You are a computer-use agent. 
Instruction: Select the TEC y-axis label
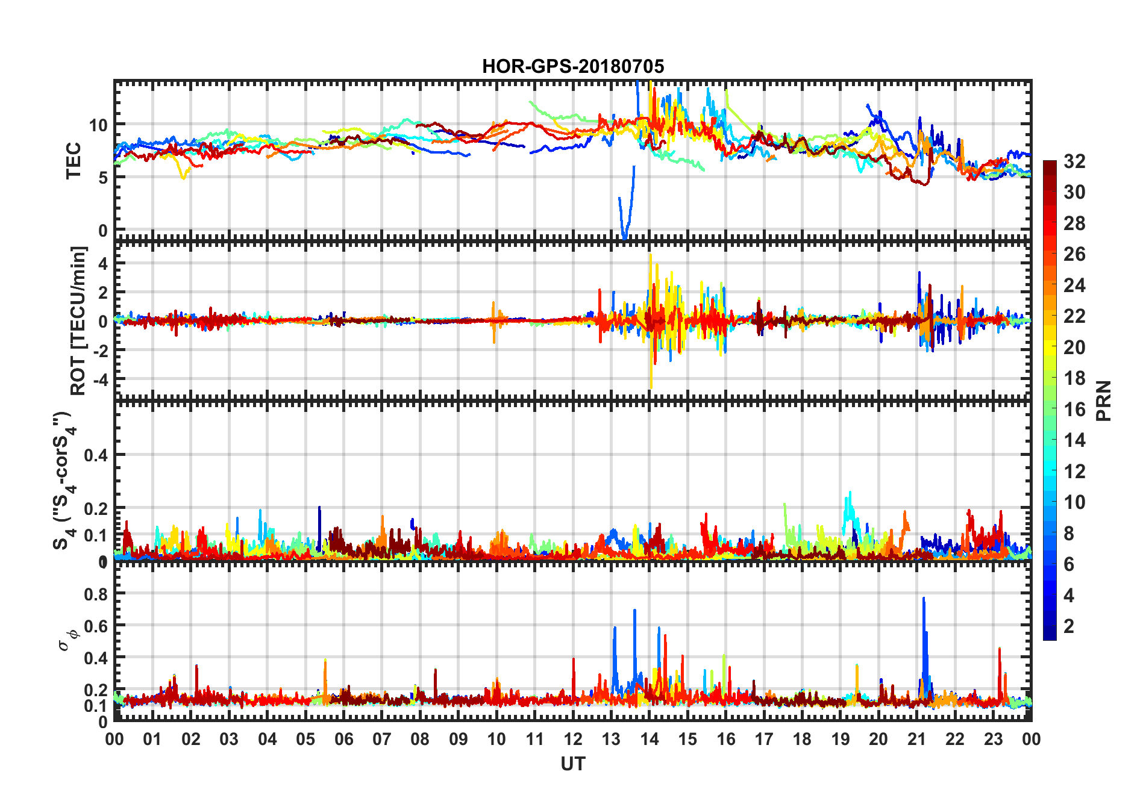click(74, 160)
